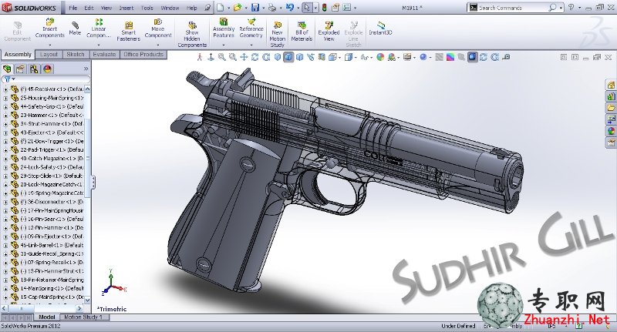The height and width of the screenshot is (332, 617).
Task: Click the Reference Geometry tool
Action: 251,28
